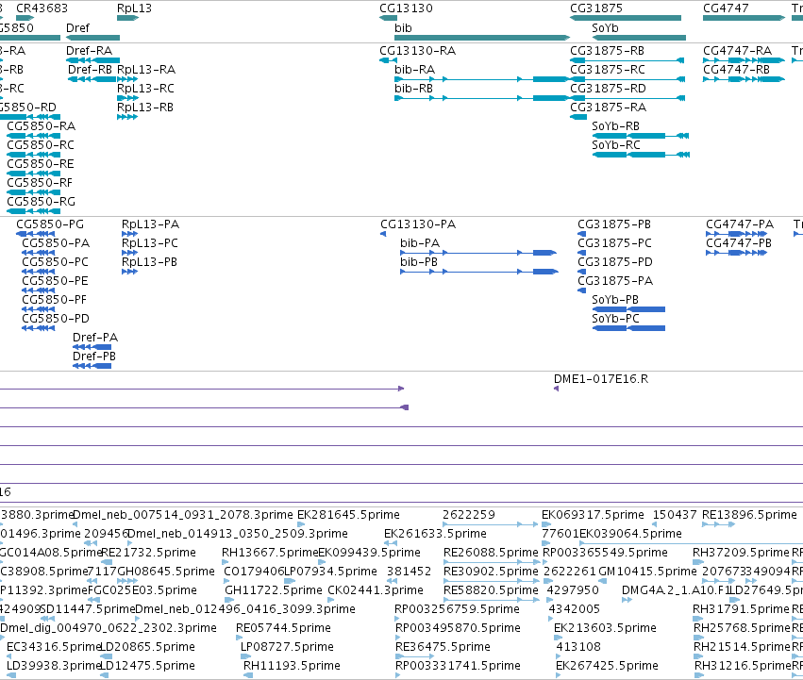803x680 pixels.
Task: Select the bib-PA protein label
Action: 420,243
